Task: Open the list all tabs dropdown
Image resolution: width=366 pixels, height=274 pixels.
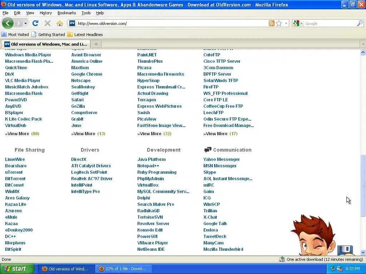Action: pyautogui.click(x=363, y=44)
